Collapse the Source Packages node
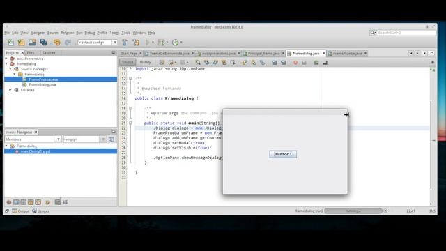446x251 pixels. [10, 69]
